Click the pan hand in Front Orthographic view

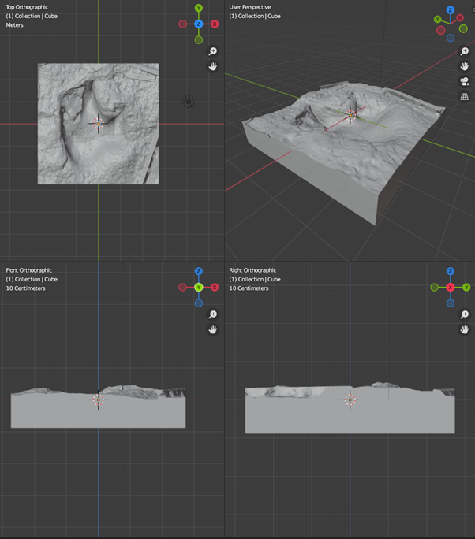[213, 329]
